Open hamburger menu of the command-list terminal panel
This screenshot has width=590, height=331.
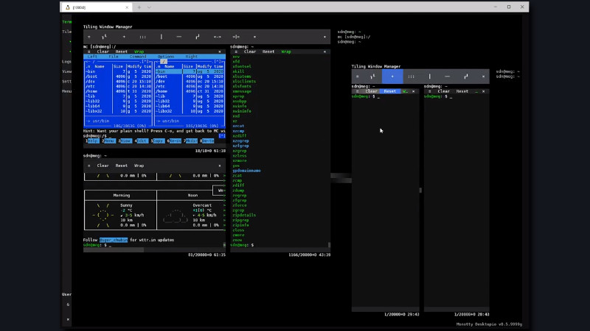coord(236,51)
